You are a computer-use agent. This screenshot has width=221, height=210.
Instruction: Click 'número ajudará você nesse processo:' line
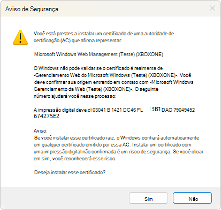75,96
